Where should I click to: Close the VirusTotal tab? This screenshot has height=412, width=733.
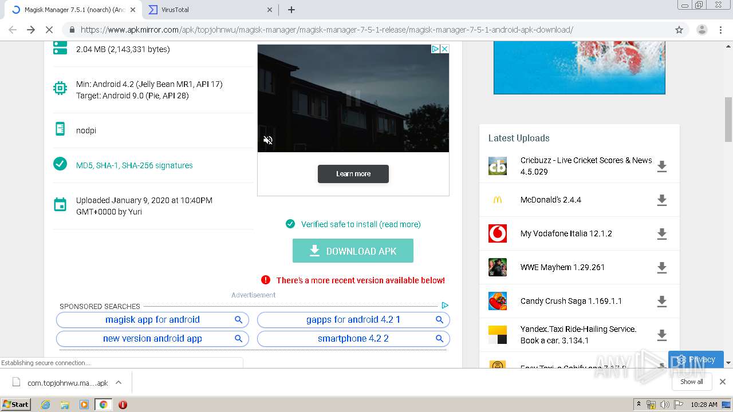(270, 10)
